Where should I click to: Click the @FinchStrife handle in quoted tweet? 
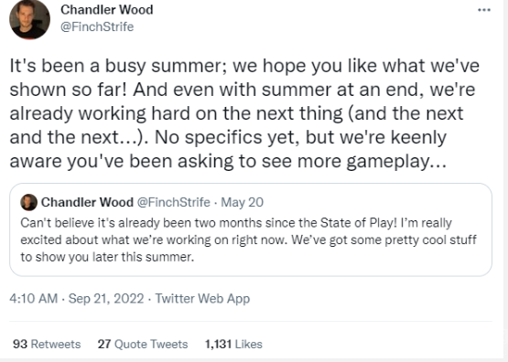coord(174,202)
